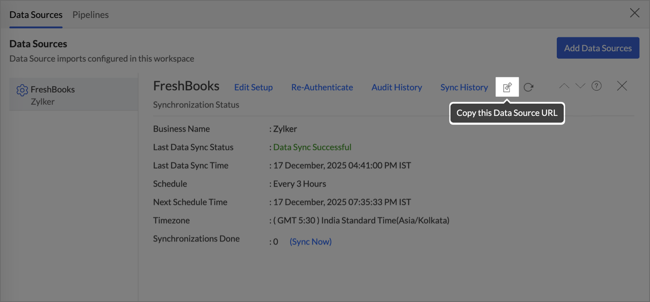Go to next data source with down chevron
The image size is (650, 302).
580,86
